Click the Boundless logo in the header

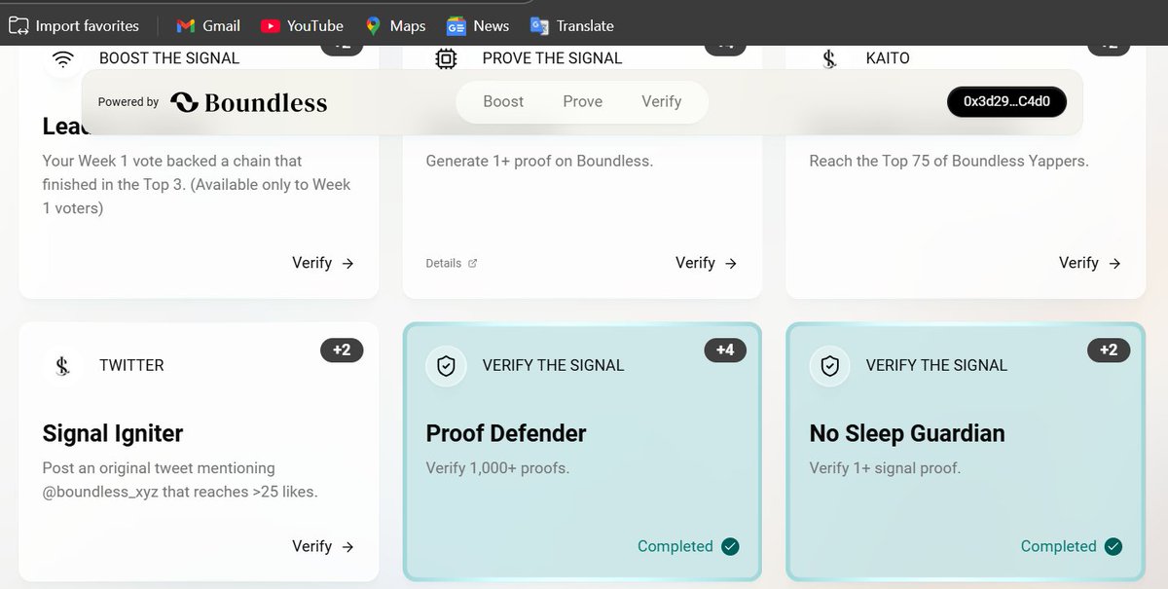pyautogui.click(x=249, y=102)
